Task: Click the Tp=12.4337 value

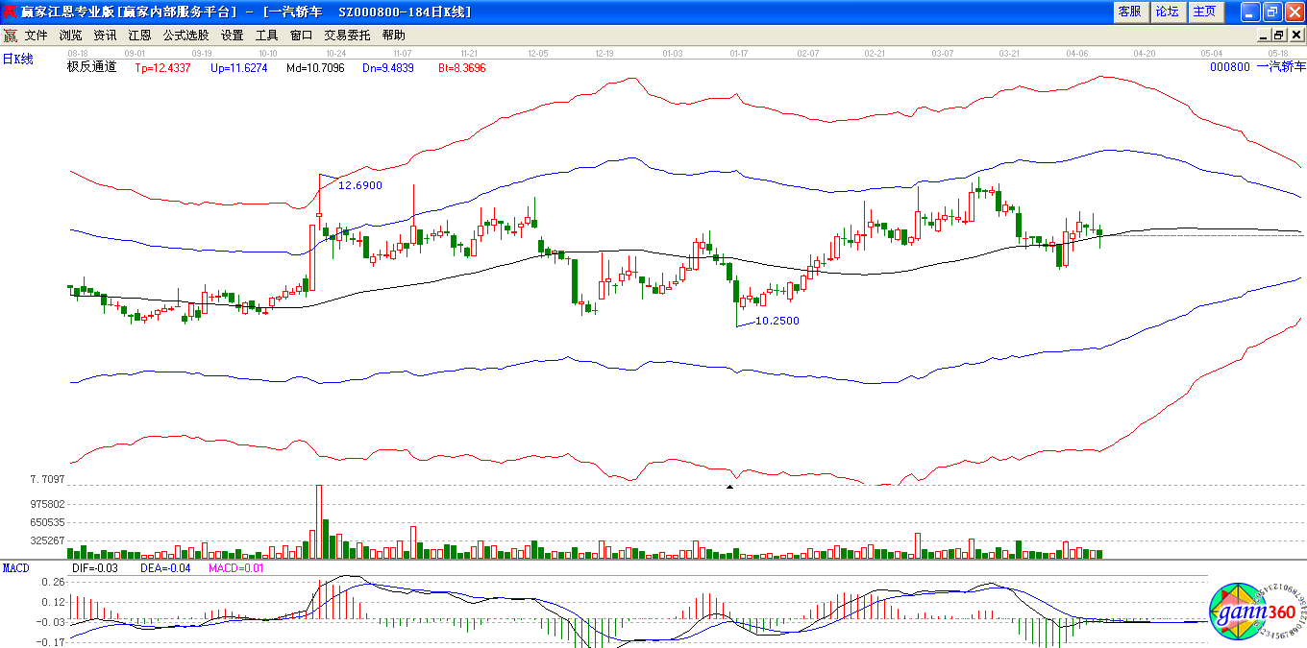Action: click(162, 68)
